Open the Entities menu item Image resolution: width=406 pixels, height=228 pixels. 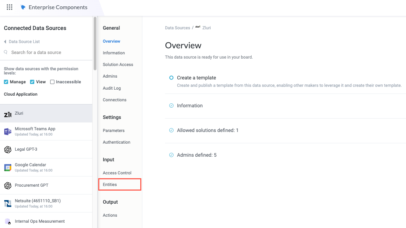(x=110, y=185)
